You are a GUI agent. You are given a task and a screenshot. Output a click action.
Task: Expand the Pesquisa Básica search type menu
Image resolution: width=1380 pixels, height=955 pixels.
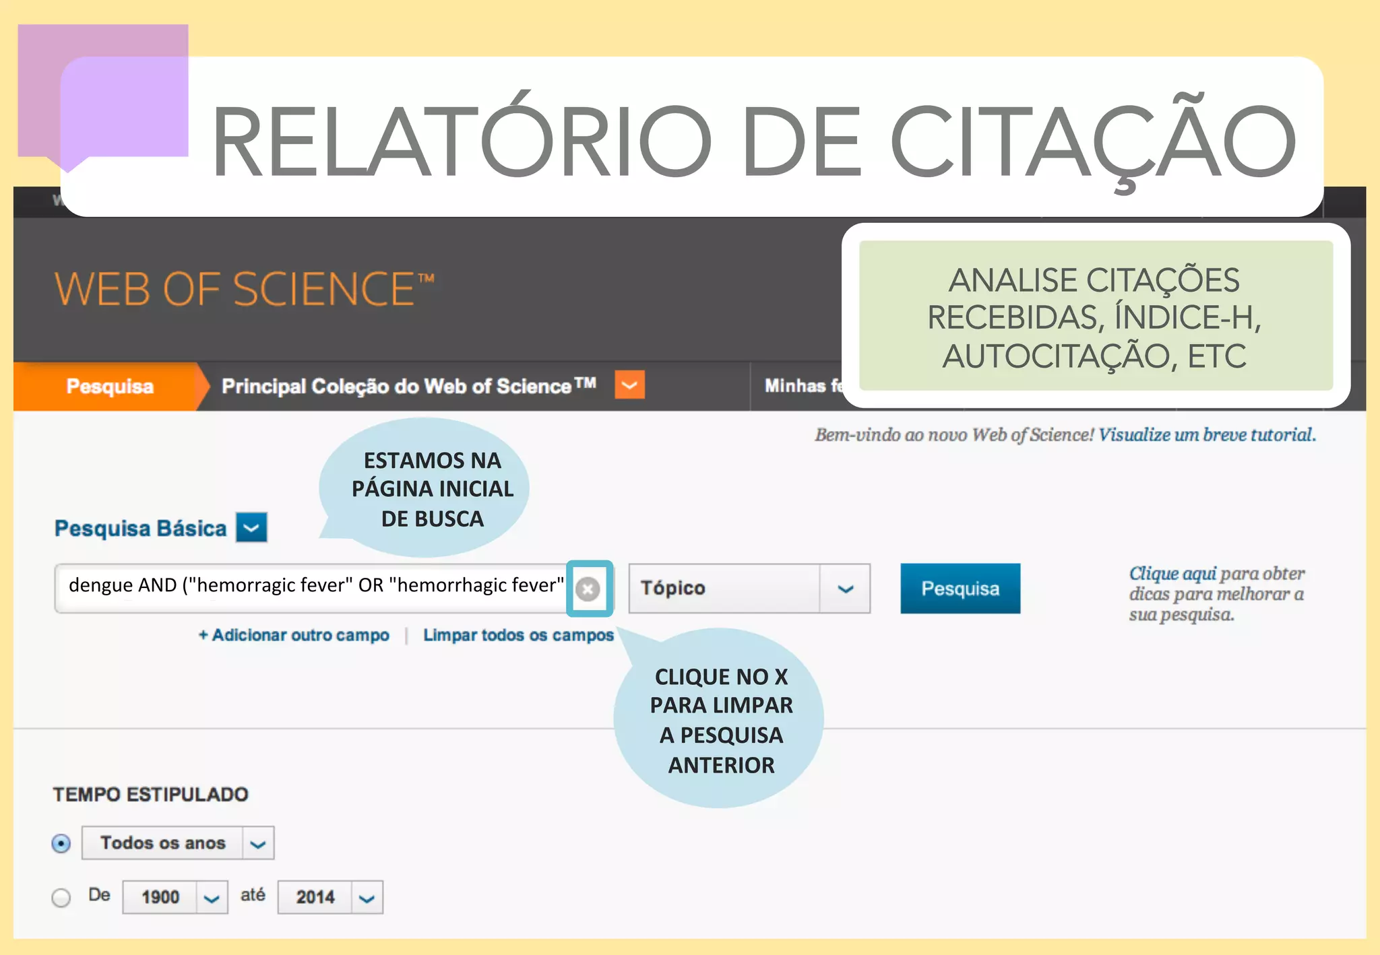[251, 527]
